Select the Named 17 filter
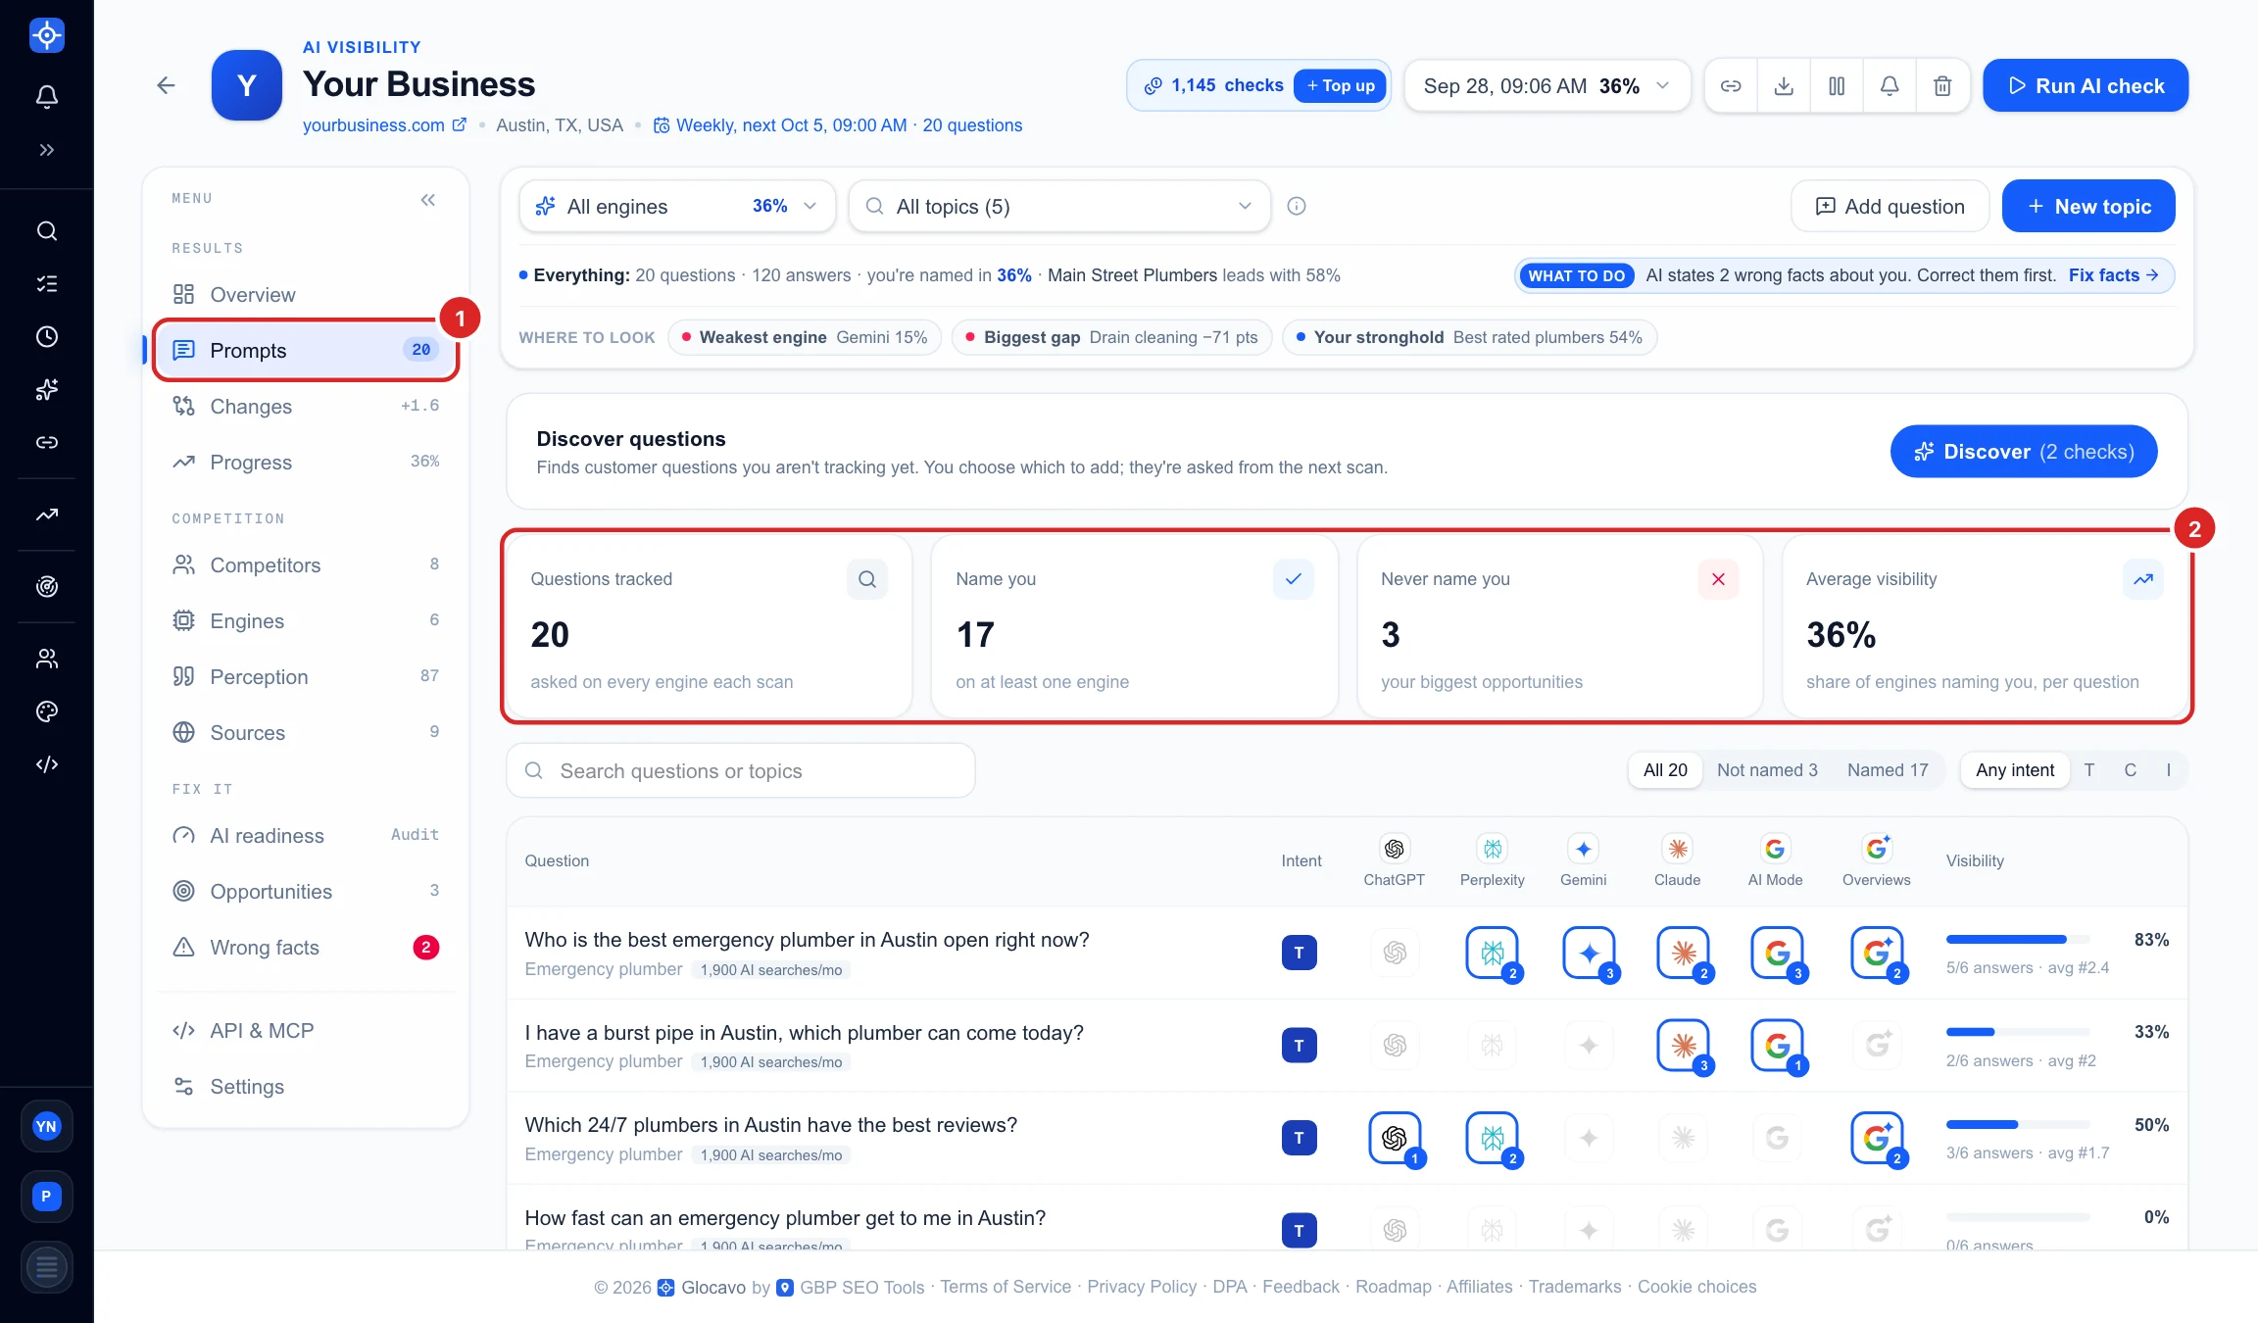Screen dimensions: 2258x1323 (1888, 770)
